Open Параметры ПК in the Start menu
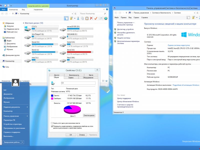This screenshot has height=150, width=200. 9,120
